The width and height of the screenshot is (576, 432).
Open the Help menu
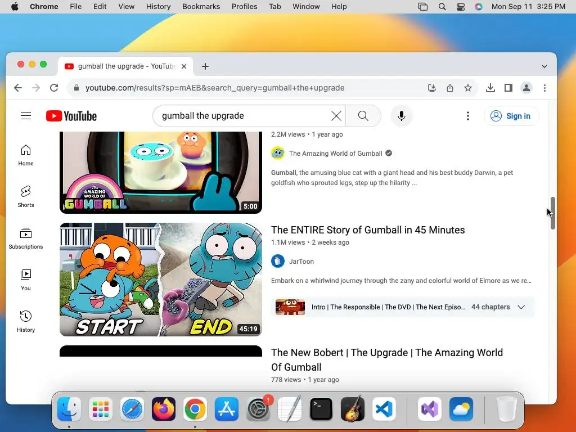click(339, 6)
